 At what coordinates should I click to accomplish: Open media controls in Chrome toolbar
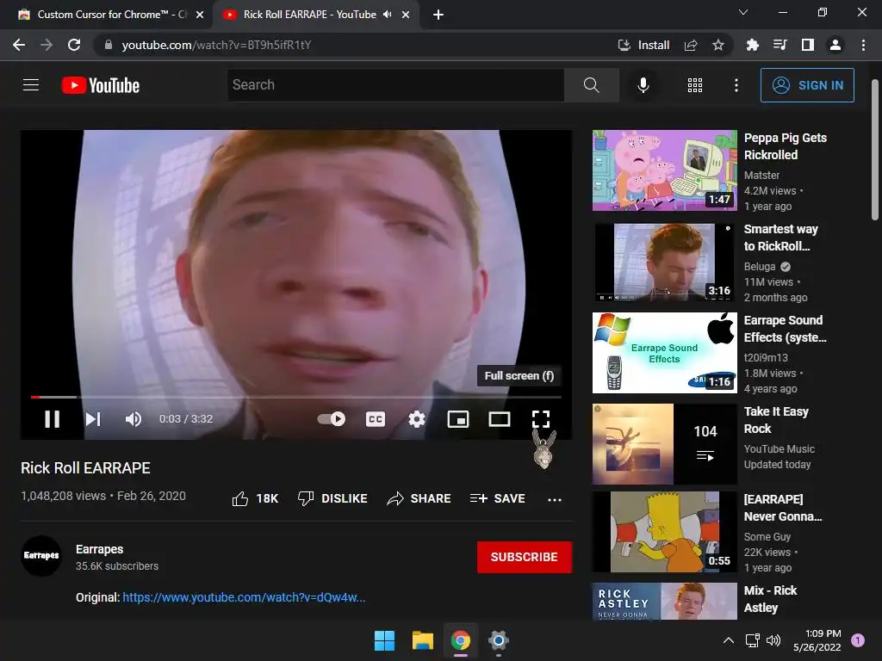coord(780,45)
